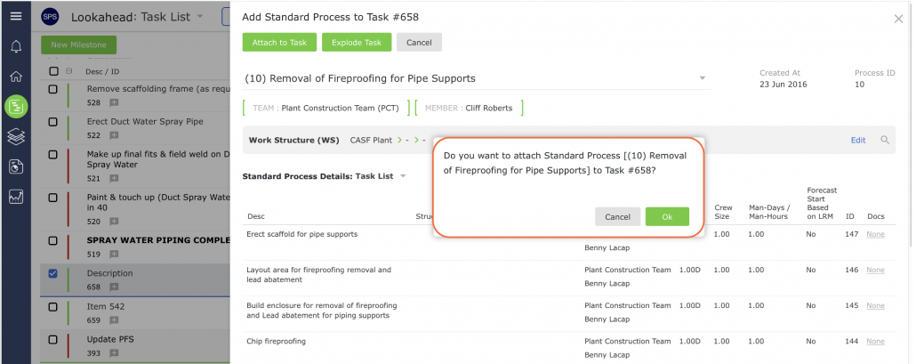Open the hamburger menu icon
This screenshot has width=916, height=364.
pyautogui.click(x=16, y=16)
